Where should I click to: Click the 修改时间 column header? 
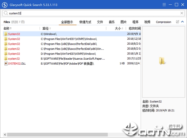pos(135,28)
